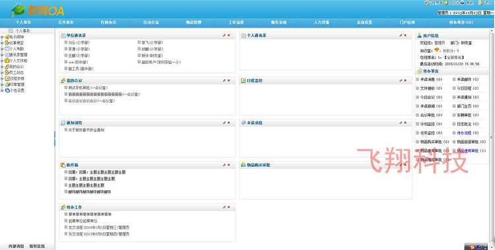Expand the 个人文件柜 tree node
This screenshot has height=250, width=495.
pyautogui.click(x=2, y=61)
